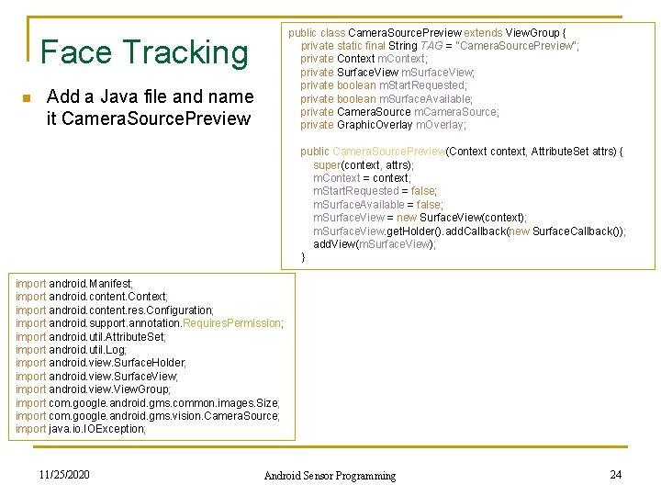
Task: Select 'import android.util.Log;' line
Action: click(71, 350)
